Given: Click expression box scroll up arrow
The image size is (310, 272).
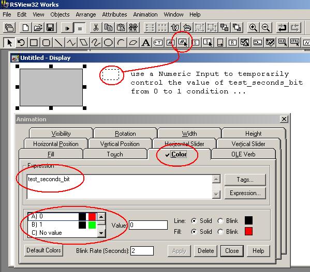Looking at the screenshot, I should 216,180.
